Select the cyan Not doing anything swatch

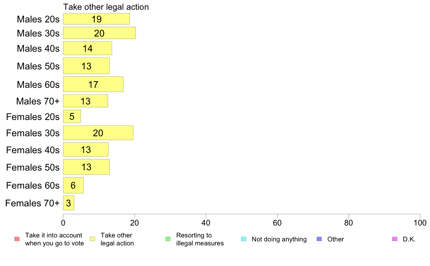243,239
